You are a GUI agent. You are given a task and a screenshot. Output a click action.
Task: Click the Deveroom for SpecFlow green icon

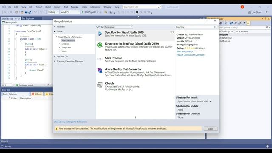100,45
